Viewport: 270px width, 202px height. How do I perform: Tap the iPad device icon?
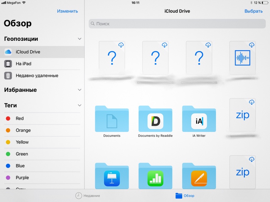click(8, 64)
